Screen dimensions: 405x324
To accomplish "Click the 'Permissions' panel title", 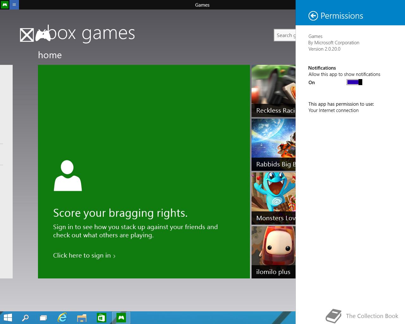I will (x=342, y=16).
